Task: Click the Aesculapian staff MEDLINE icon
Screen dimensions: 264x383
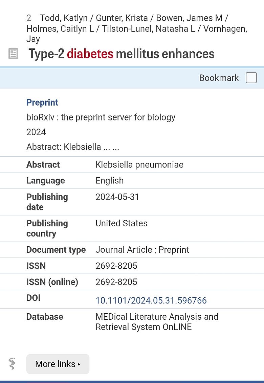Action: pos(12,364)
